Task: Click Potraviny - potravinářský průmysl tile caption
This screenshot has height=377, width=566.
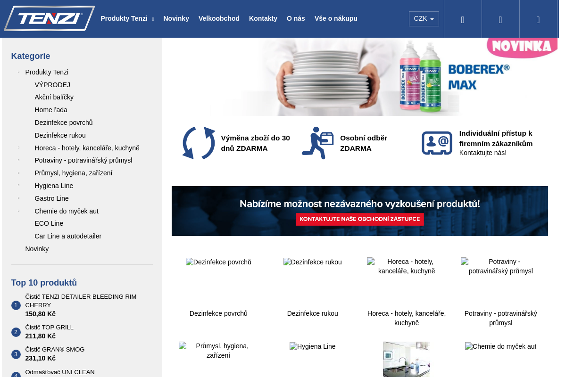Action: [x=501, y=318]
